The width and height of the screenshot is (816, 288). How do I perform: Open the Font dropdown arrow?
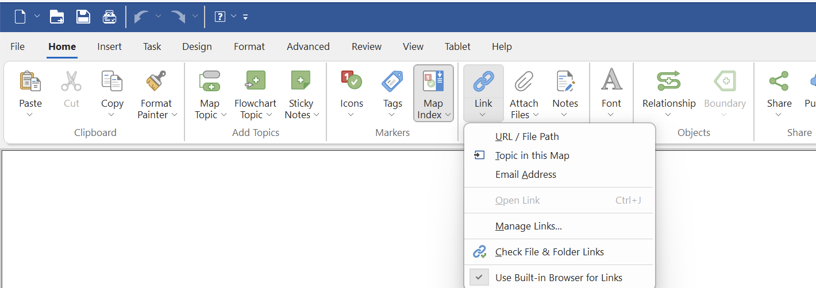coord(611,115)
